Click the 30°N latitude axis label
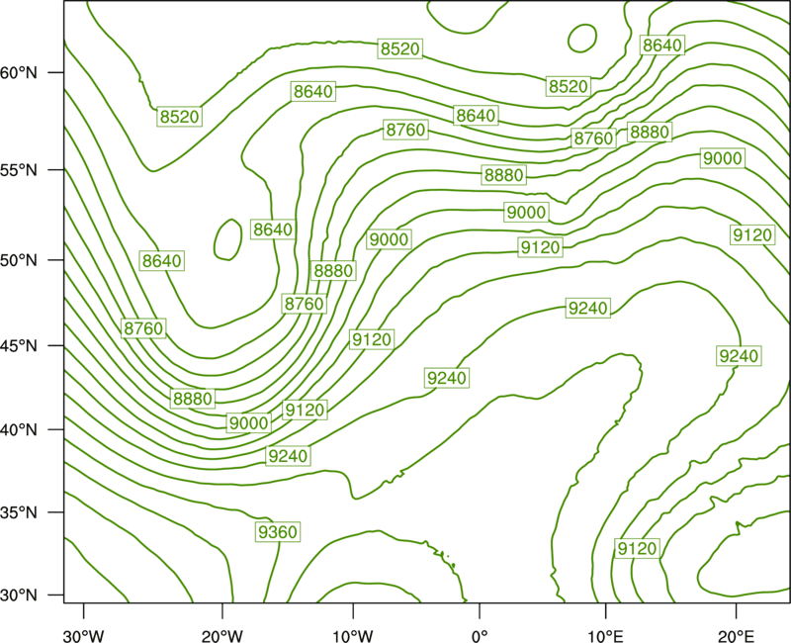 (19, 596)
